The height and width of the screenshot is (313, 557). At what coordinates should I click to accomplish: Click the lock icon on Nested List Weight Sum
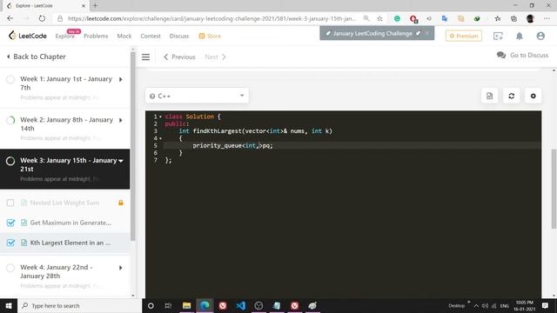pyautogui.click(x=121, y=203)
